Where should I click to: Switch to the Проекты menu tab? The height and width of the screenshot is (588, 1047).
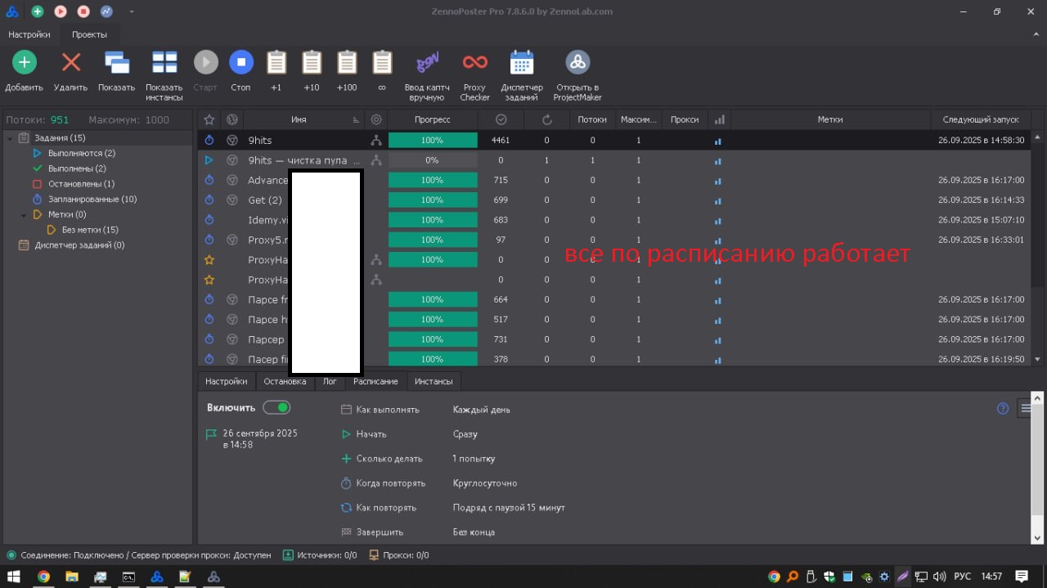coord(89,34)
